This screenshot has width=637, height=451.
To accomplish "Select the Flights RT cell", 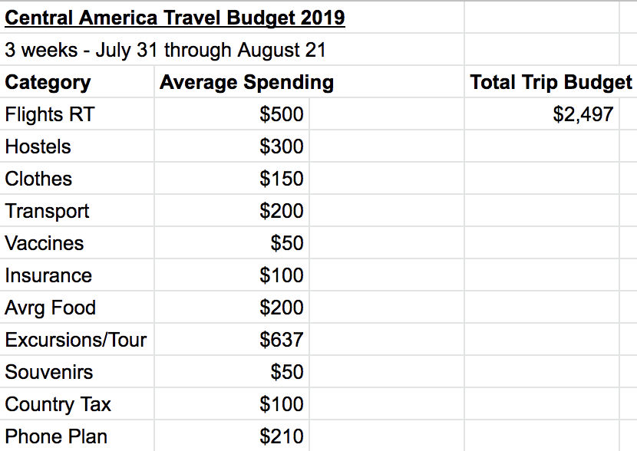I will point(50,115).
